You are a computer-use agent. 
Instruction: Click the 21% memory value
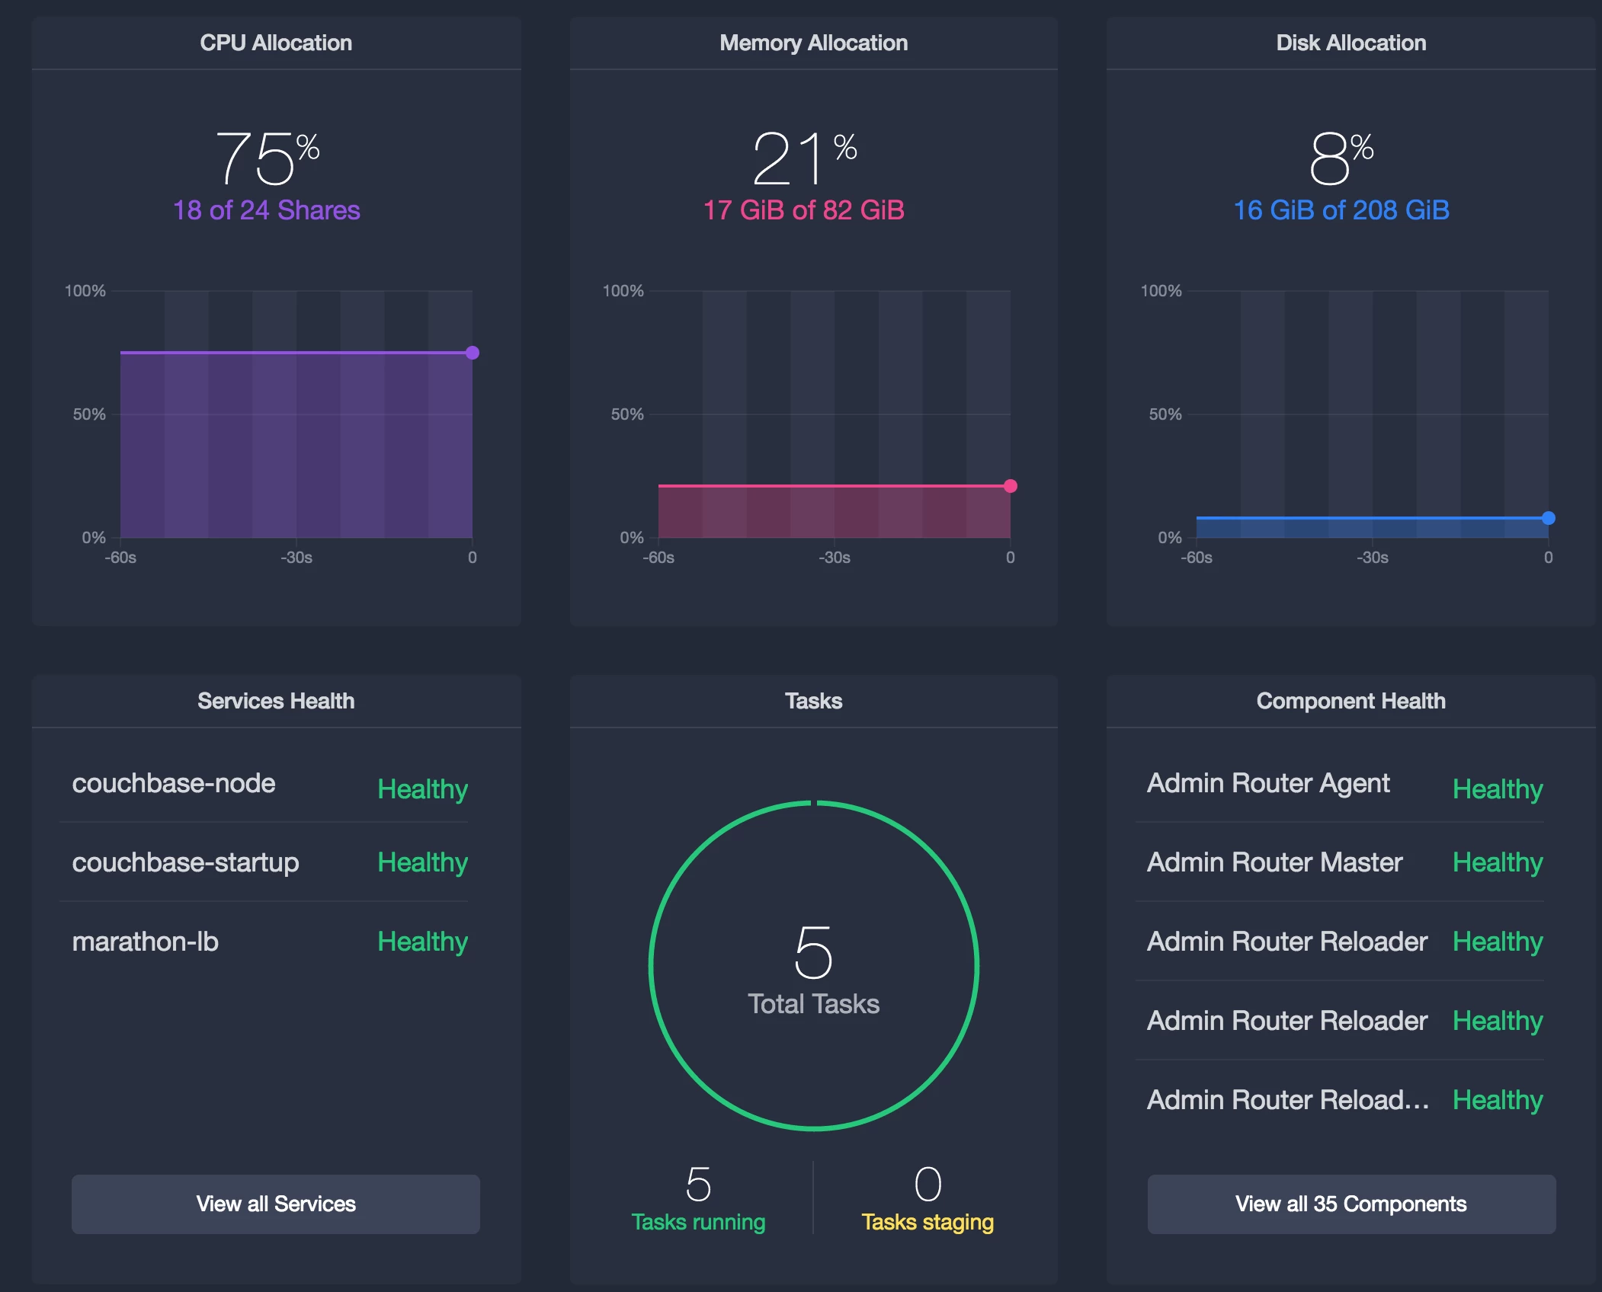804,158
